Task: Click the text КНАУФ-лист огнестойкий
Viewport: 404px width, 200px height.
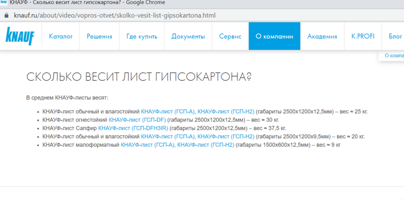Action: pyautogui.click(x=75, y=120)
